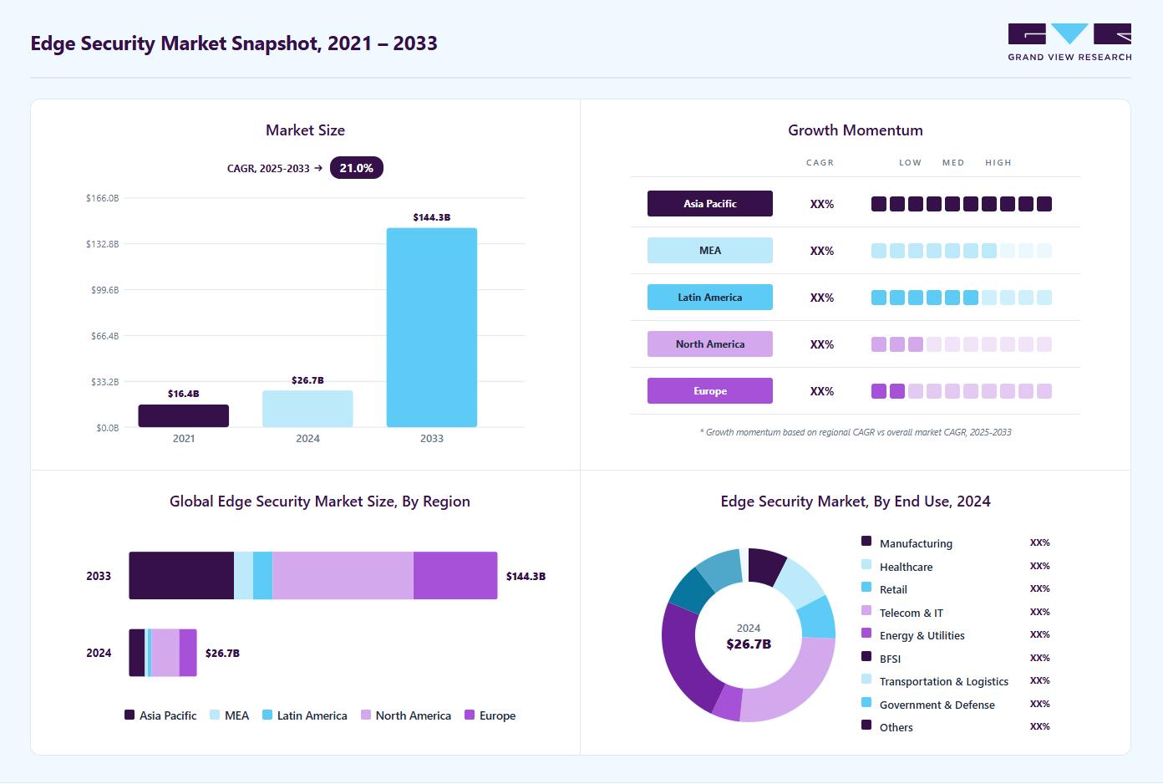
Task: Select the Europe region label
Action: [710, 391]
